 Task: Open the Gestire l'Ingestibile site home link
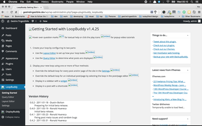click(18, 21)
